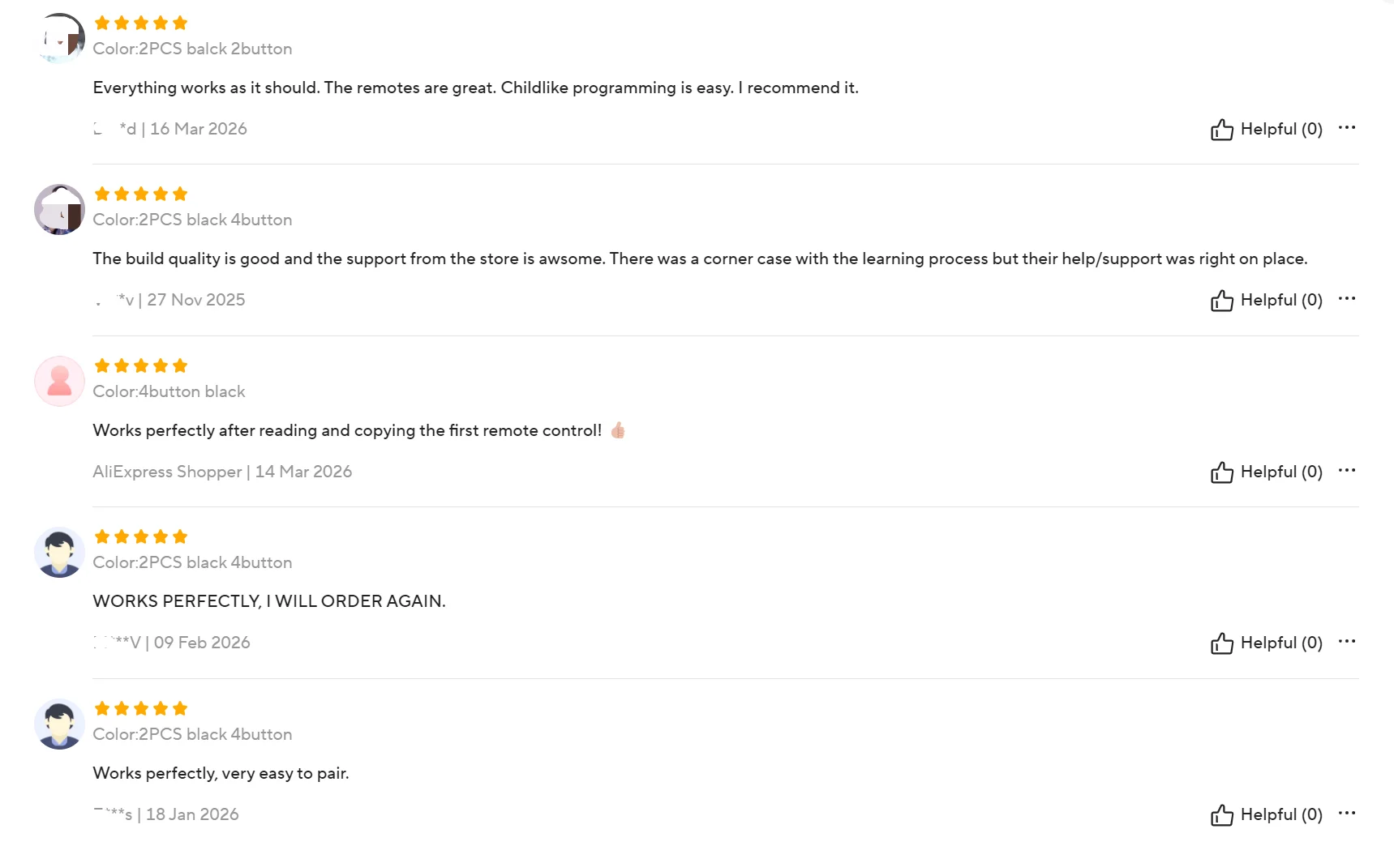
Task: Click avatar beside 'very easy to pair' review
Action: pos(60,724)
